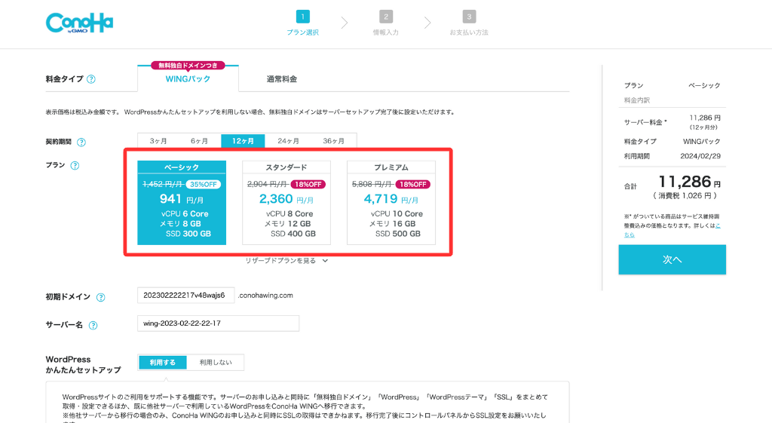This screenshot has height=423, width=772.
Task: Set WordPress setup to 利用する
Action: [x=163, y=363]
